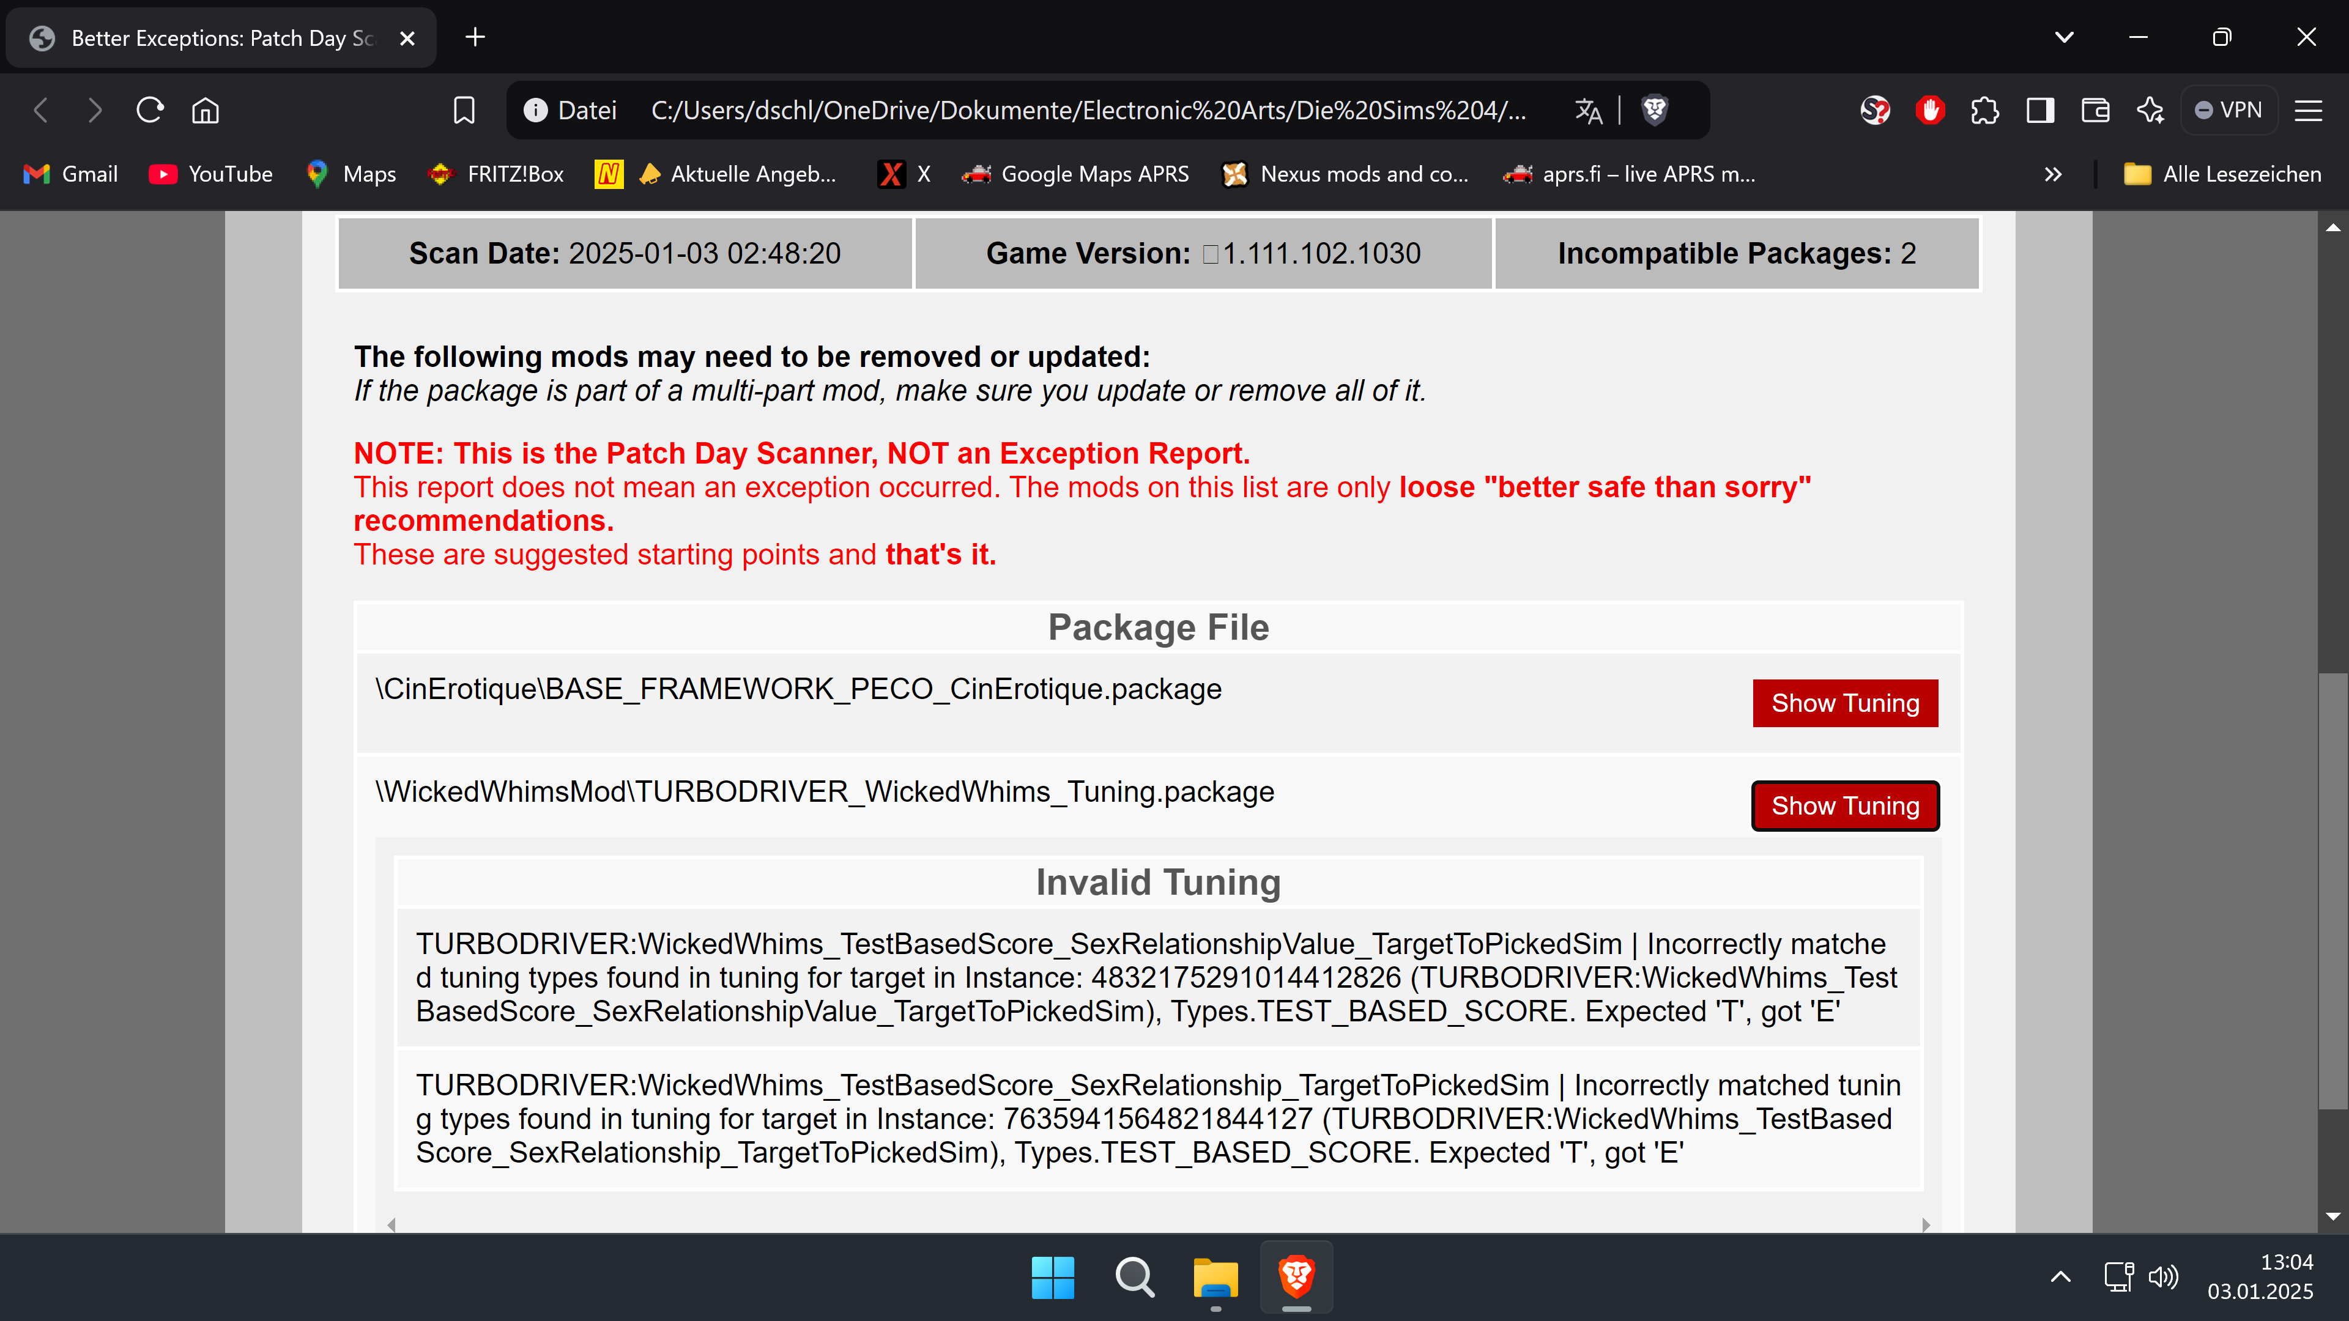The height and width of the screenshot is (1321, 2349).
Task: Bookmark this page via the bookmark icon
Action: [464, 109]
